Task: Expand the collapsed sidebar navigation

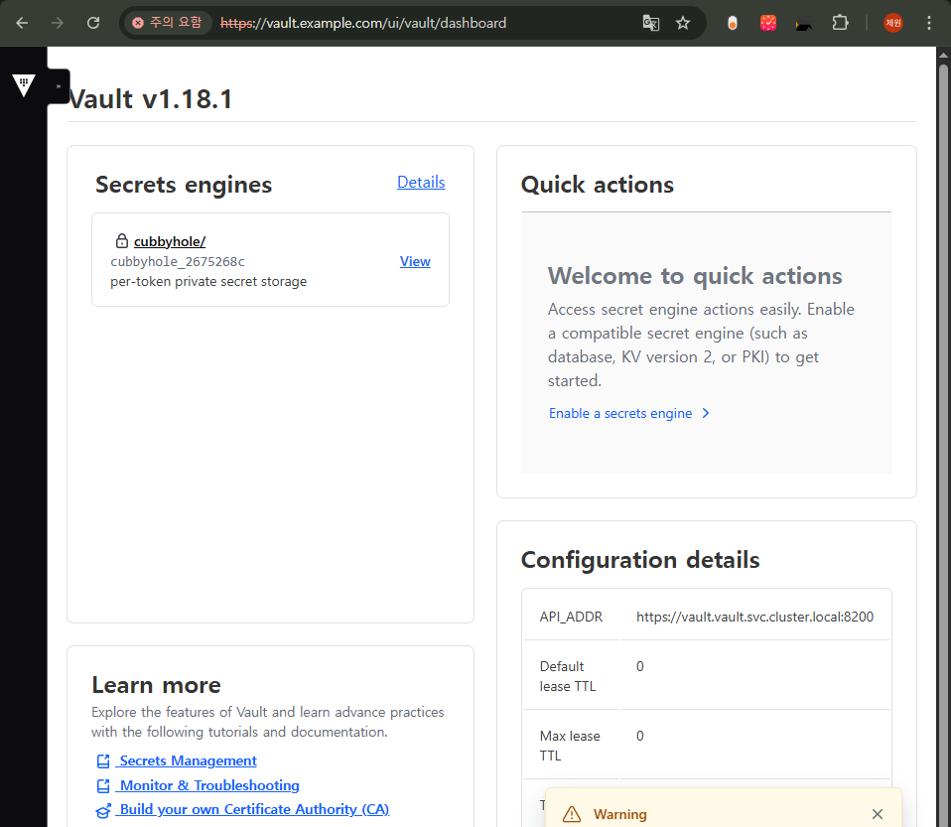Action: point(59,86)
